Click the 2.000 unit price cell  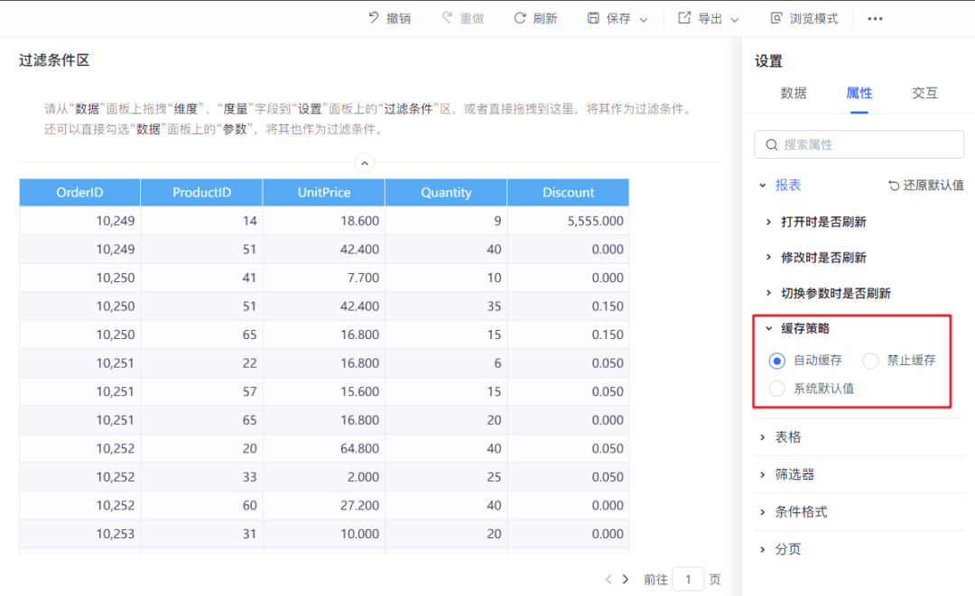pyautogui.click(x=324, y=477)
